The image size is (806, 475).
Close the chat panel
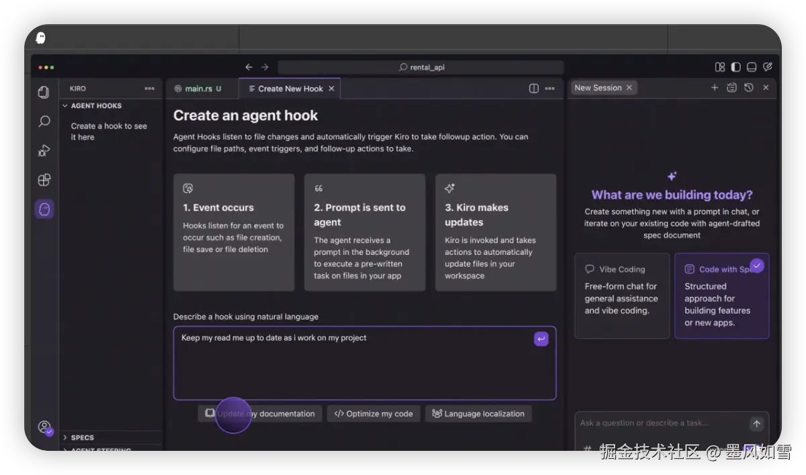pyautogui.click(x=766, y=88)
